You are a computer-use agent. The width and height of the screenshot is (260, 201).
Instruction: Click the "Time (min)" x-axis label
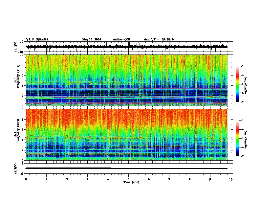(131, 182)
